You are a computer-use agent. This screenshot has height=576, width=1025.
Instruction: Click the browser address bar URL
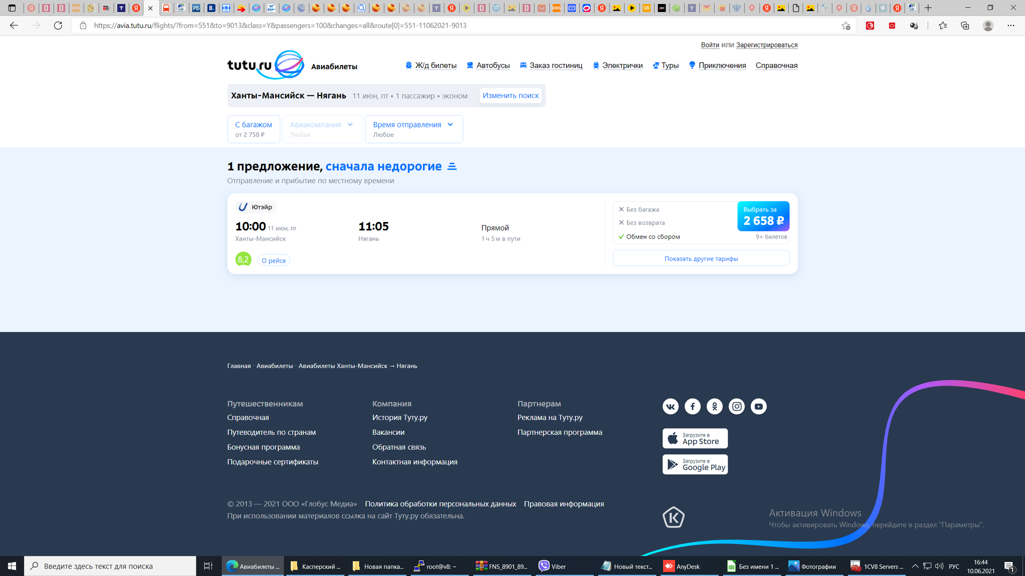coord(280,25)
